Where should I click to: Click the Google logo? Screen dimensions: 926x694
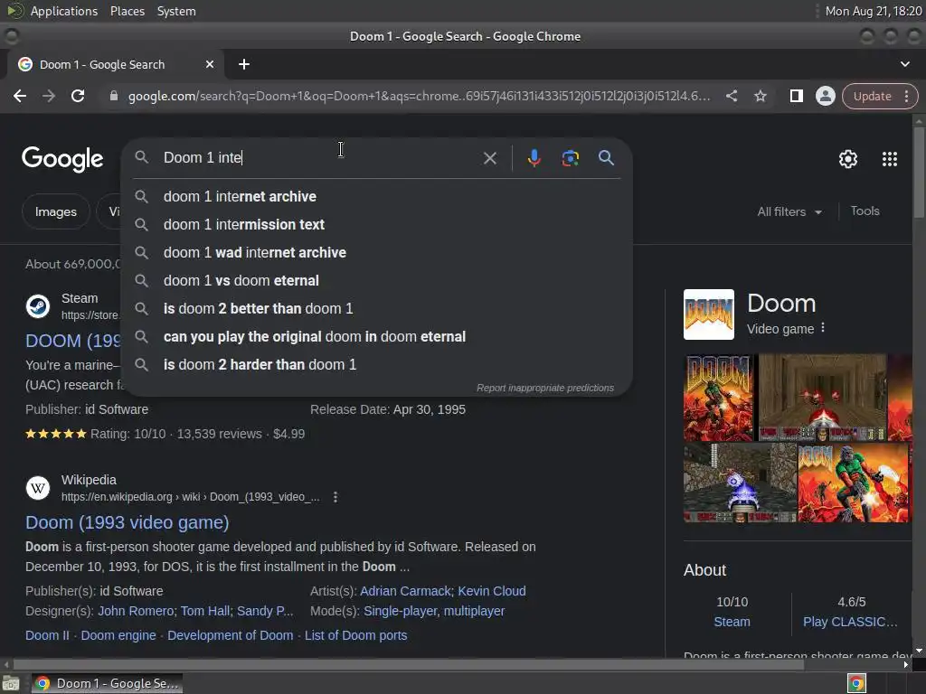[x=62, y=159]
